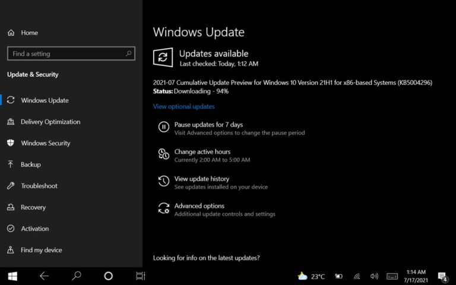Click the Status Downloading 94% text
The image size is (456, 285).
[x=191, y=91]
